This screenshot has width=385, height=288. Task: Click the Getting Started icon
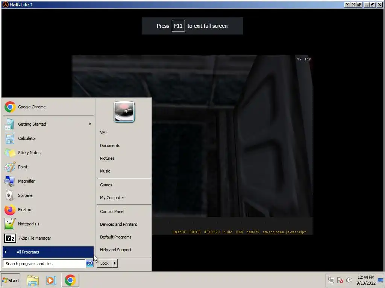(x=10, y=124)
